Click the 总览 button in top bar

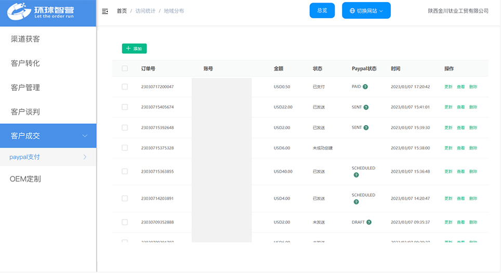322,10
